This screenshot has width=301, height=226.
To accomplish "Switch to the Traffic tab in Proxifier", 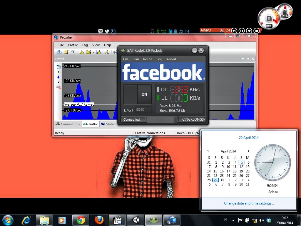I will tap(91, 124).
